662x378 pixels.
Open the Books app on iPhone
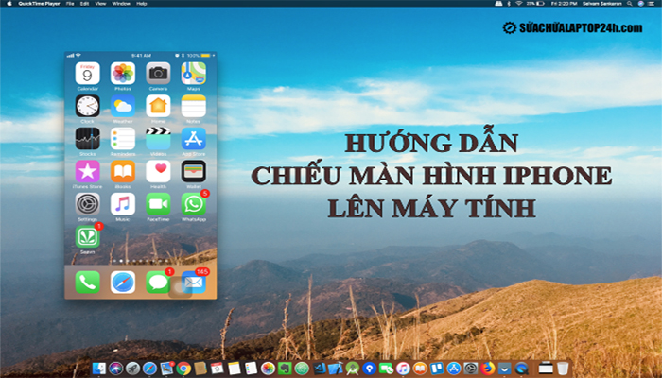tap(123, 171)
